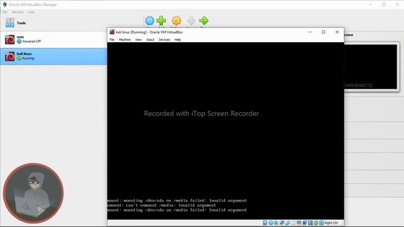The image size is (404, 227).
Task: Click the mouse integration indicator in status bar
Action: coord(316,223)
